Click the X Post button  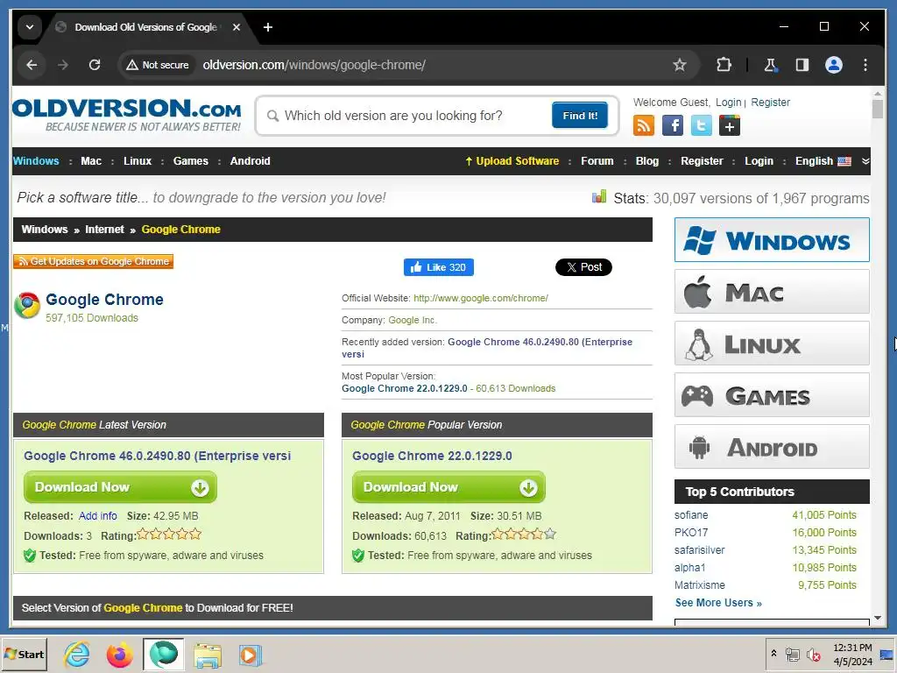(583, 267)
